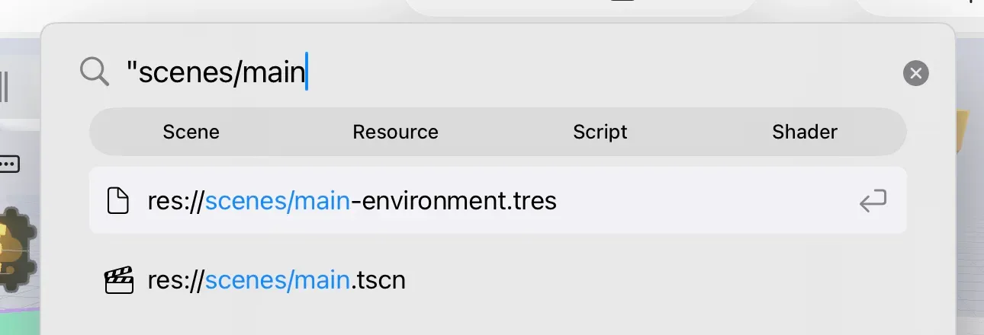Click the clapperboard scene icon for main.tscn
The image size is (984, 335).
pyautogui.click(x=117, y=281)
